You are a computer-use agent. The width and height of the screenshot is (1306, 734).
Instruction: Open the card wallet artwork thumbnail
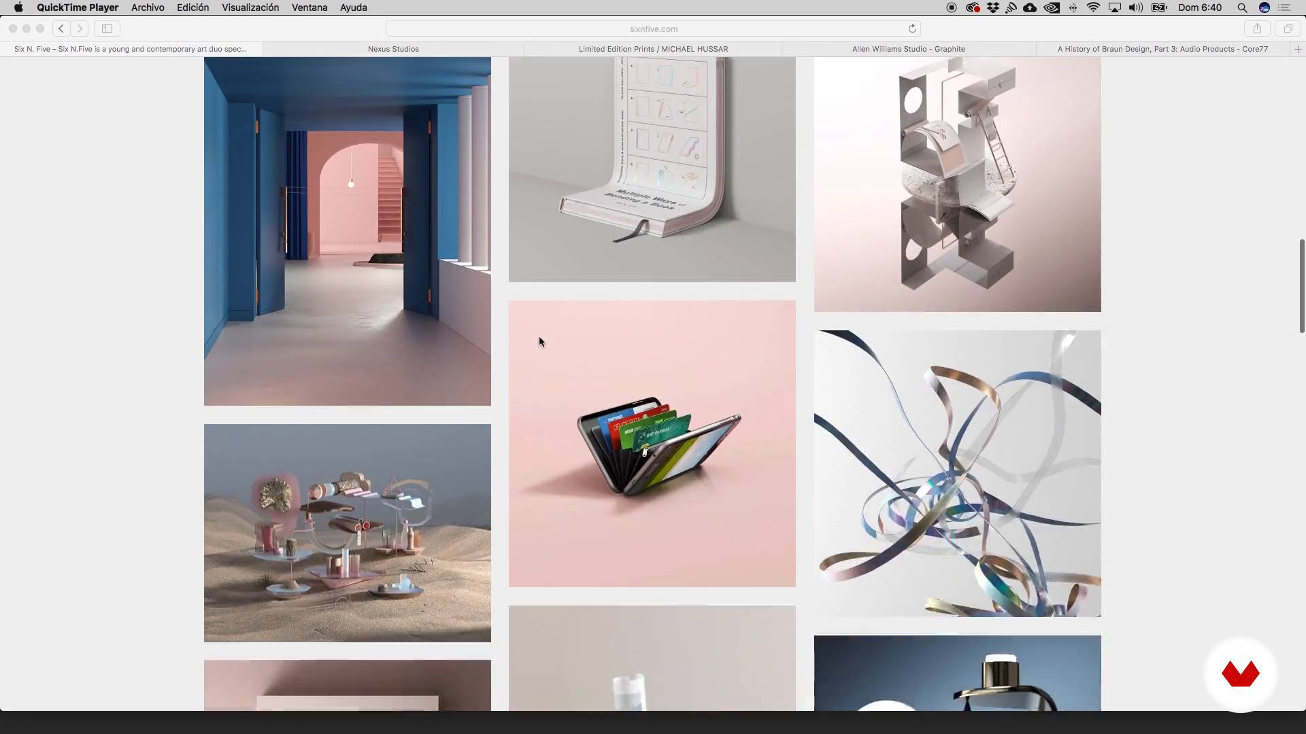click(652, 443)
